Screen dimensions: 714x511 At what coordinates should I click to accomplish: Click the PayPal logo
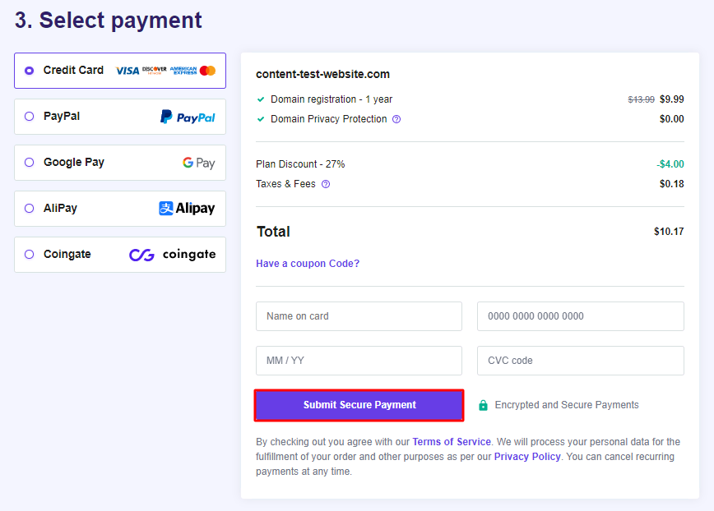188,117
